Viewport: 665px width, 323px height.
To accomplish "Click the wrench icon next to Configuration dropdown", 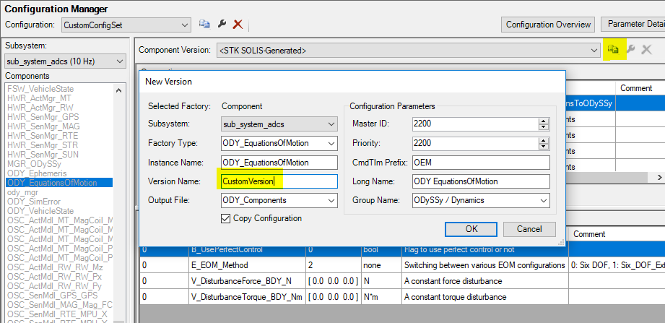I will [x=222, y=25].
